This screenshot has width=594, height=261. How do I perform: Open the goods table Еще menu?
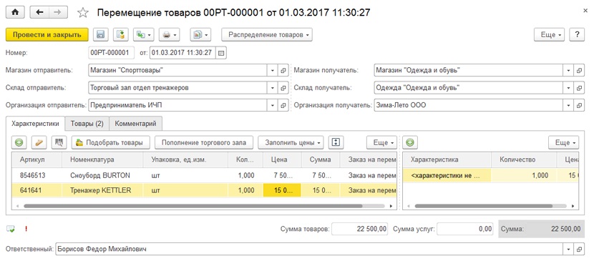coord(381,142)
